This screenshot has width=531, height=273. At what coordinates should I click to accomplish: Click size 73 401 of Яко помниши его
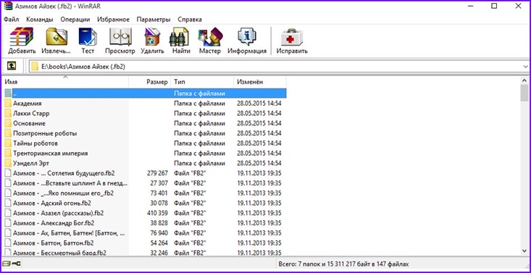[159, 193]
